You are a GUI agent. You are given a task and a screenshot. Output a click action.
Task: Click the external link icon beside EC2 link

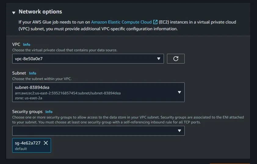[x=155, y=22]
